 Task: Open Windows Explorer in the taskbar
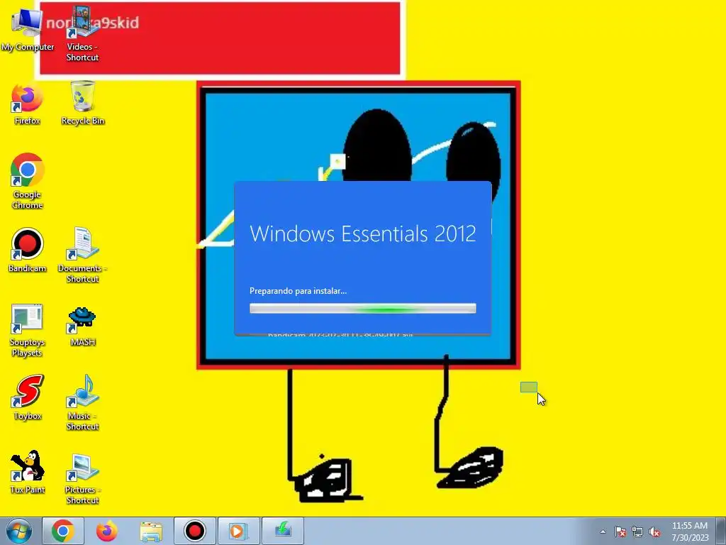[x=151, y=531]
